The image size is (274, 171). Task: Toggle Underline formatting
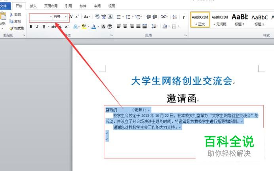click(x=44, y=27)
